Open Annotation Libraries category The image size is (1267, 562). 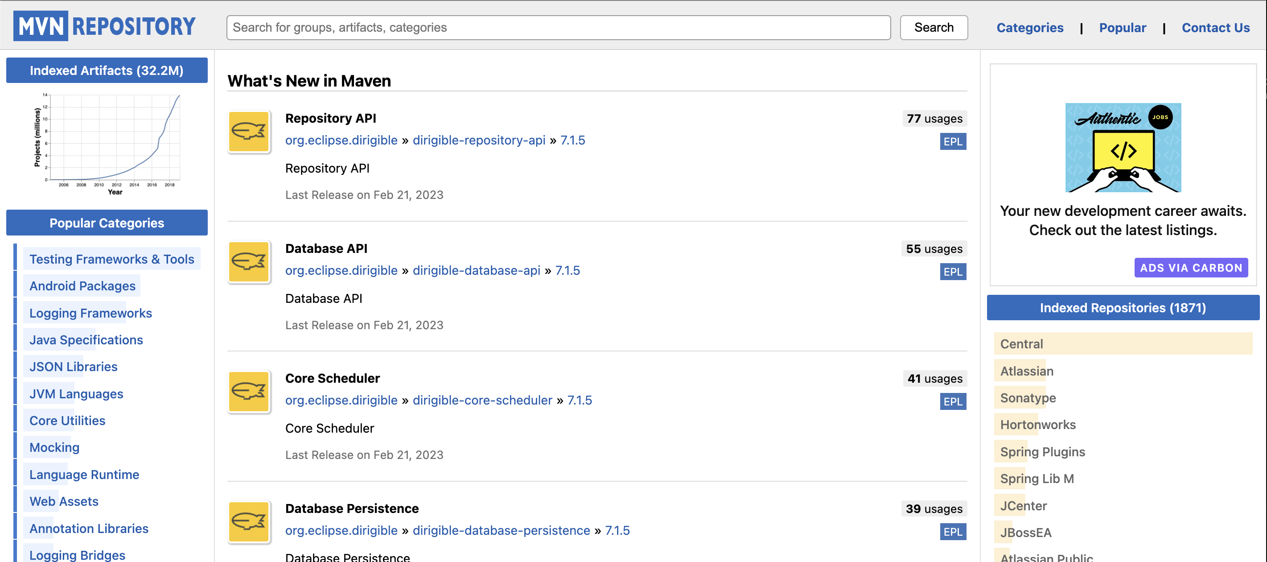89,528
